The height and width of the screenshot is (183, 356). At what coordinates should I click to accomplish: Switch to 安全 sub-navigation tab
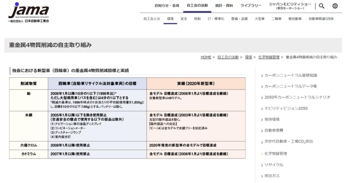pos(184,19)
